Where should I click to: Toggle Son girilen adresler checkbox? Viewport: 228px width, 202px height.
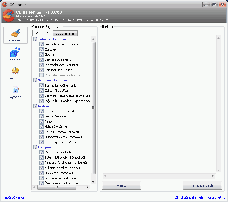point(41,60)
